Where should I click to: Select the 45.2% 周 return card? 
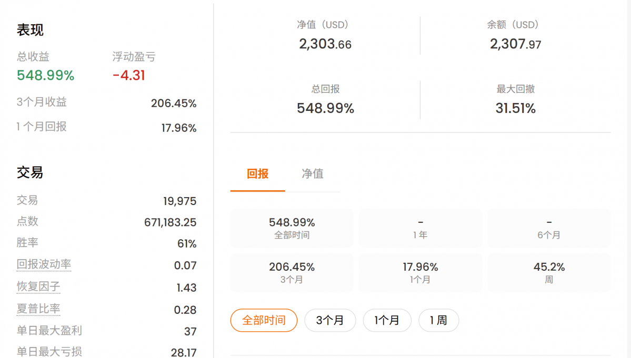tap(549, 272)
